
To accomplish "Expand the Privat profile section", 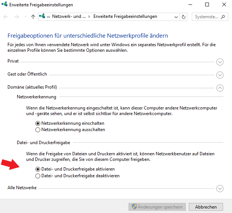I will 220,62.
